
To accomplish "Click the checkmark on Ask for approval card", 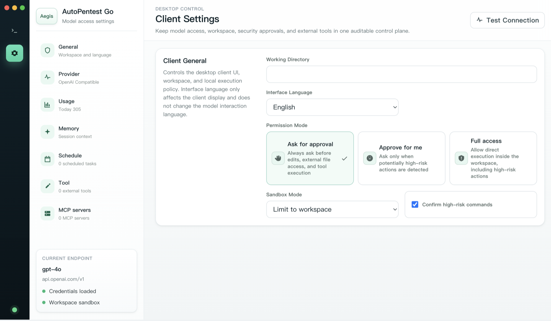I will (344, 158).
